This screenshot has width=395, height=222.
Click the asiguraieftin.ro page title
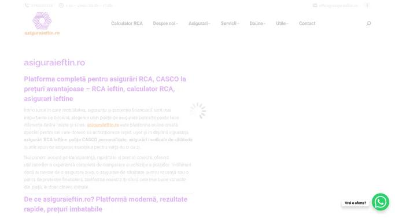point(54,62)
